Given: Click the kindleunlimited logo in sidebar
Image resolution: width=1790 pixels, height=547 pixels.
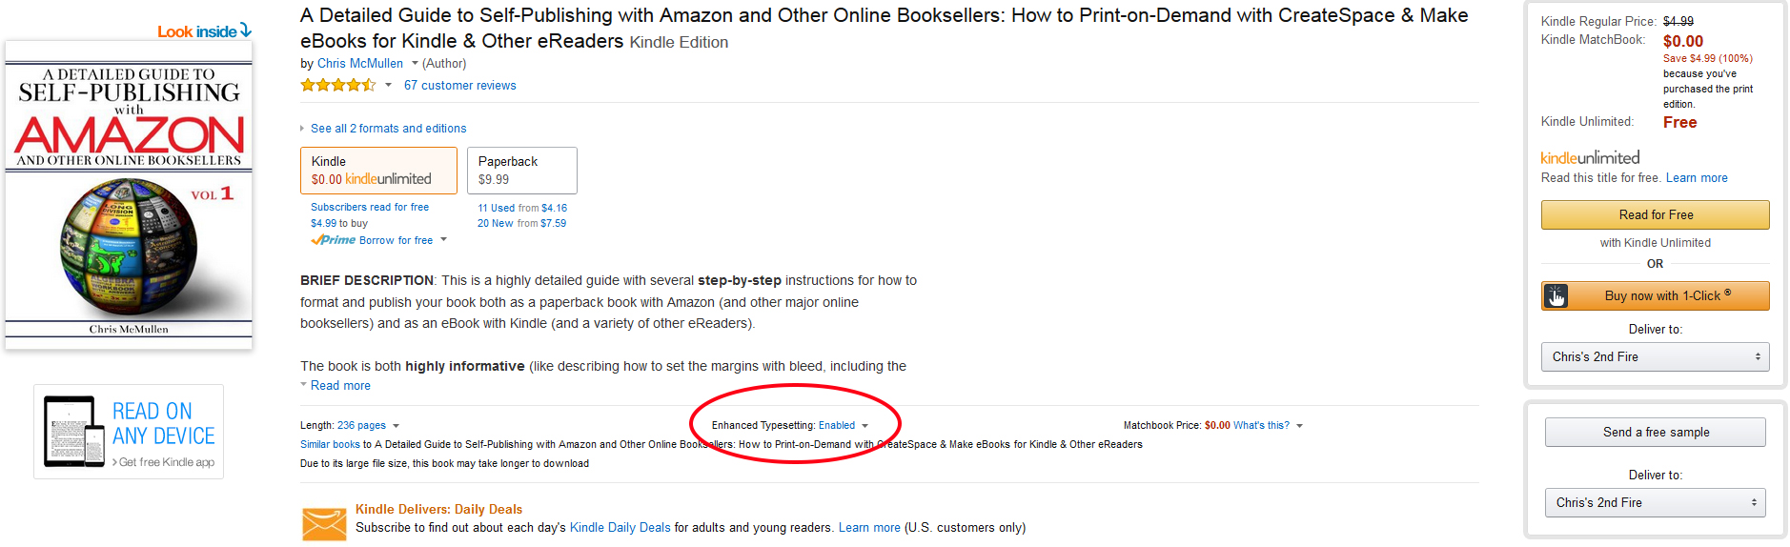Looking at the screenshot, I should click(x=1590, y=158).
